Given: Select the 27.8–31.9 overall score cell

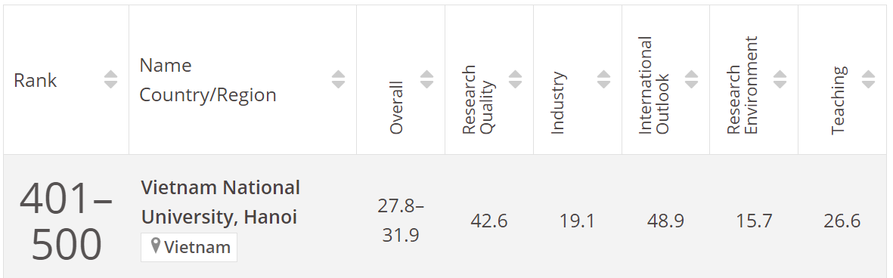Looking at the screenshot, I should click(400, 221).
